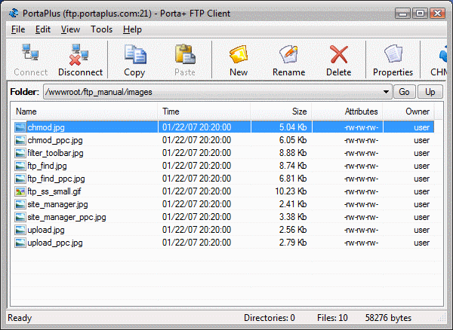Viewport: 453px width, 330px height.
Task: Select file name filter_toolbar.jpg
Action: coord(55,153)
